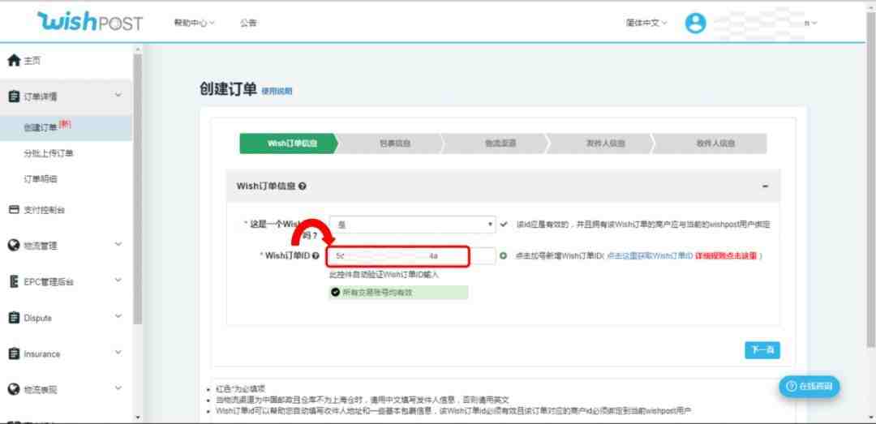The height and width of the screenshot is (424, 876).
Task: Click the Wish订单信息 step tab
Action: (289, 143)
